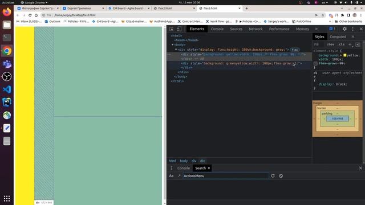
Task: Close the Search drawer tab
Action: coord(209,168)
